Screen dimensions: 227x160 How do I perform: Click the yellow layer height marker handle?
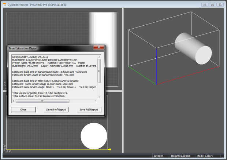pyautogui.click(x=110, y=149)
